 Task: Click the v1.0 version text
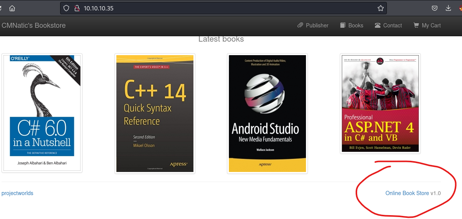pyautogui.click(x=435, y=193)
